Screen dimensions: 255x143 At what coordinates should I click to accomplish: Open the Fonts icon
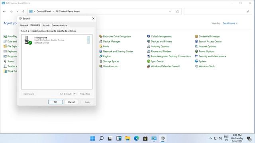(101, 46)
